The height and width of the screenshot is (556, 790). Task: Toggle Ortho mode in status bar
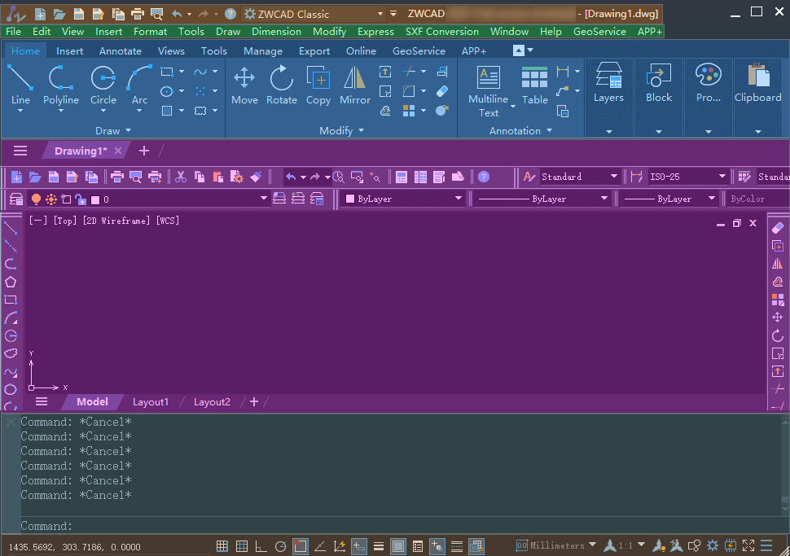tap(261, 546)
